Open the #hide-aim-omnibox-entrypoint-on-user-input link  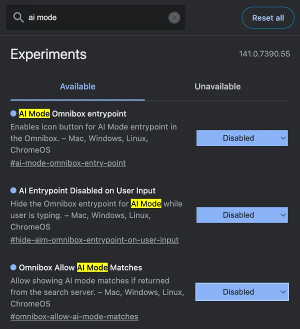pyautogui.click(x=94, y=240)
